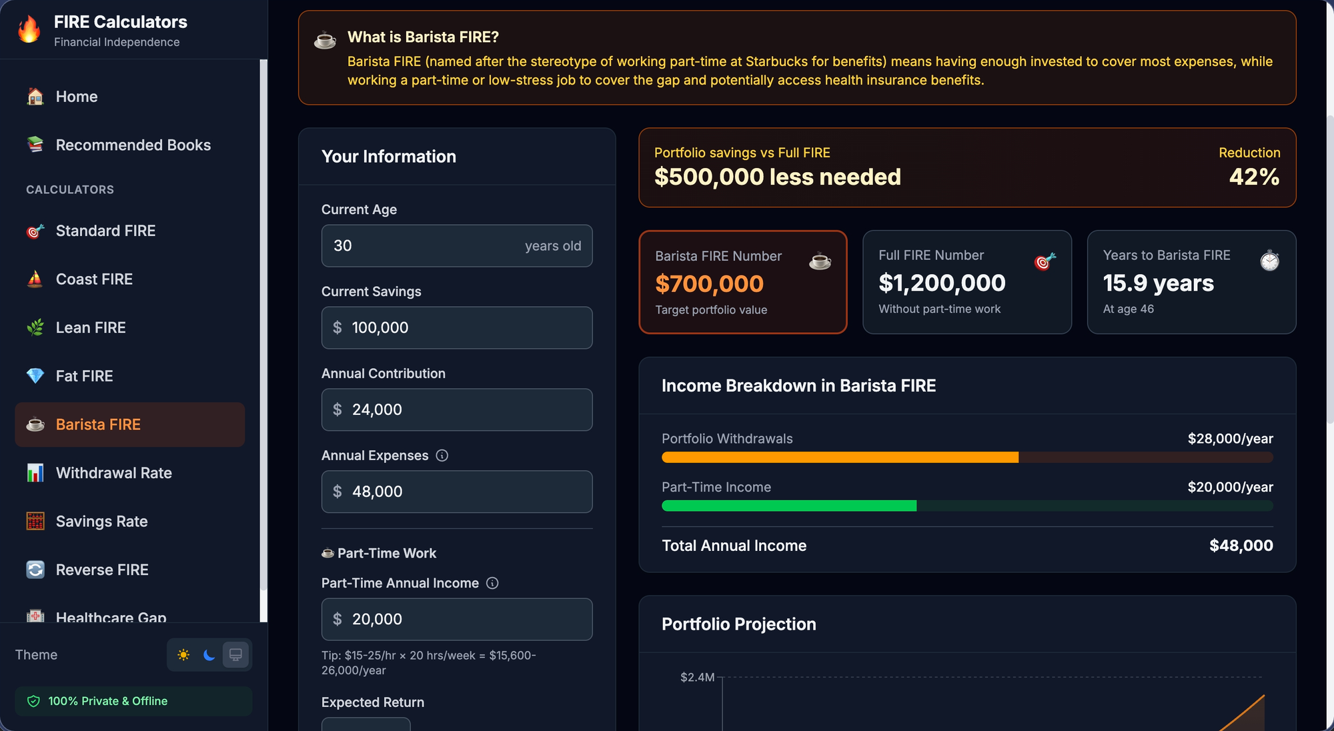The height and width of the screenshot is (731, 1334).
Task: Enable light theme with the sun toggle
Action: click(x=183, y=655)
